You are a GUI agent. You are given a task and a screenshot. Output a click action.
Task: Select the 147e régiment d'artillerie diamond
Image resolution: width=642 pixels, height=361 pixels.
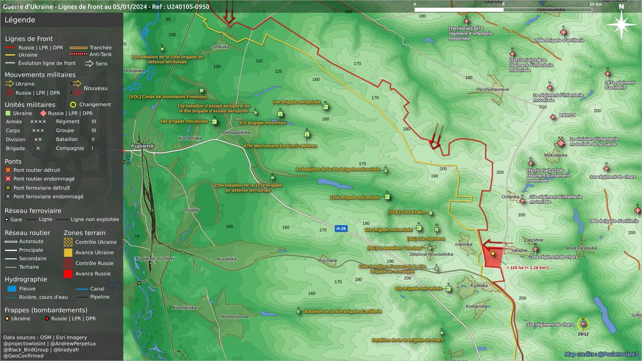[607, 74]
